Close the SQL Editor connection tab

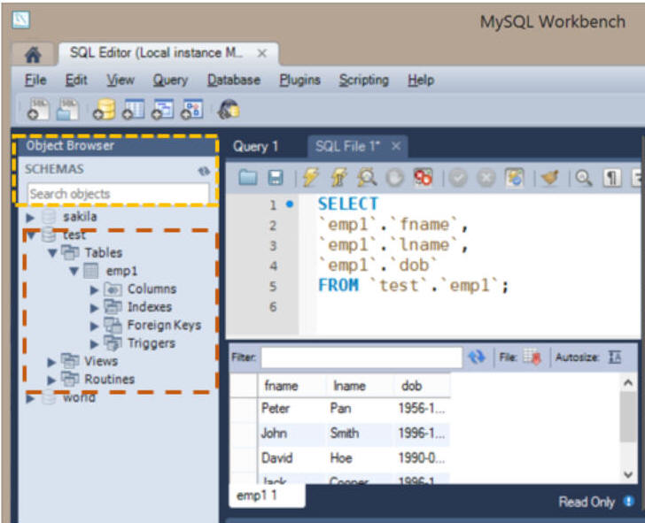[262, 53]
